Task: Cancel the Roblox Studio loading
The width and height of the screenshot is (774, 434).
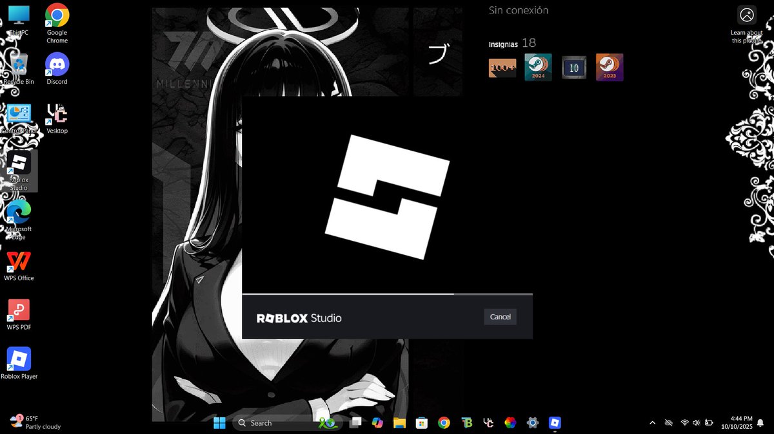Action: pyautogui.click(x=500, y=317)
